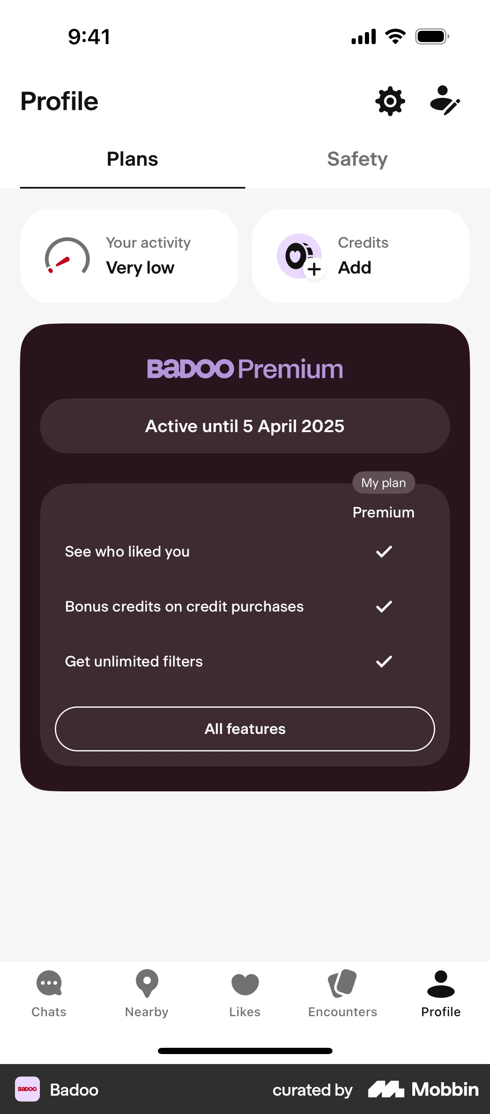Tap the checkmark beside Get unlimited filters

pos(384,661)
